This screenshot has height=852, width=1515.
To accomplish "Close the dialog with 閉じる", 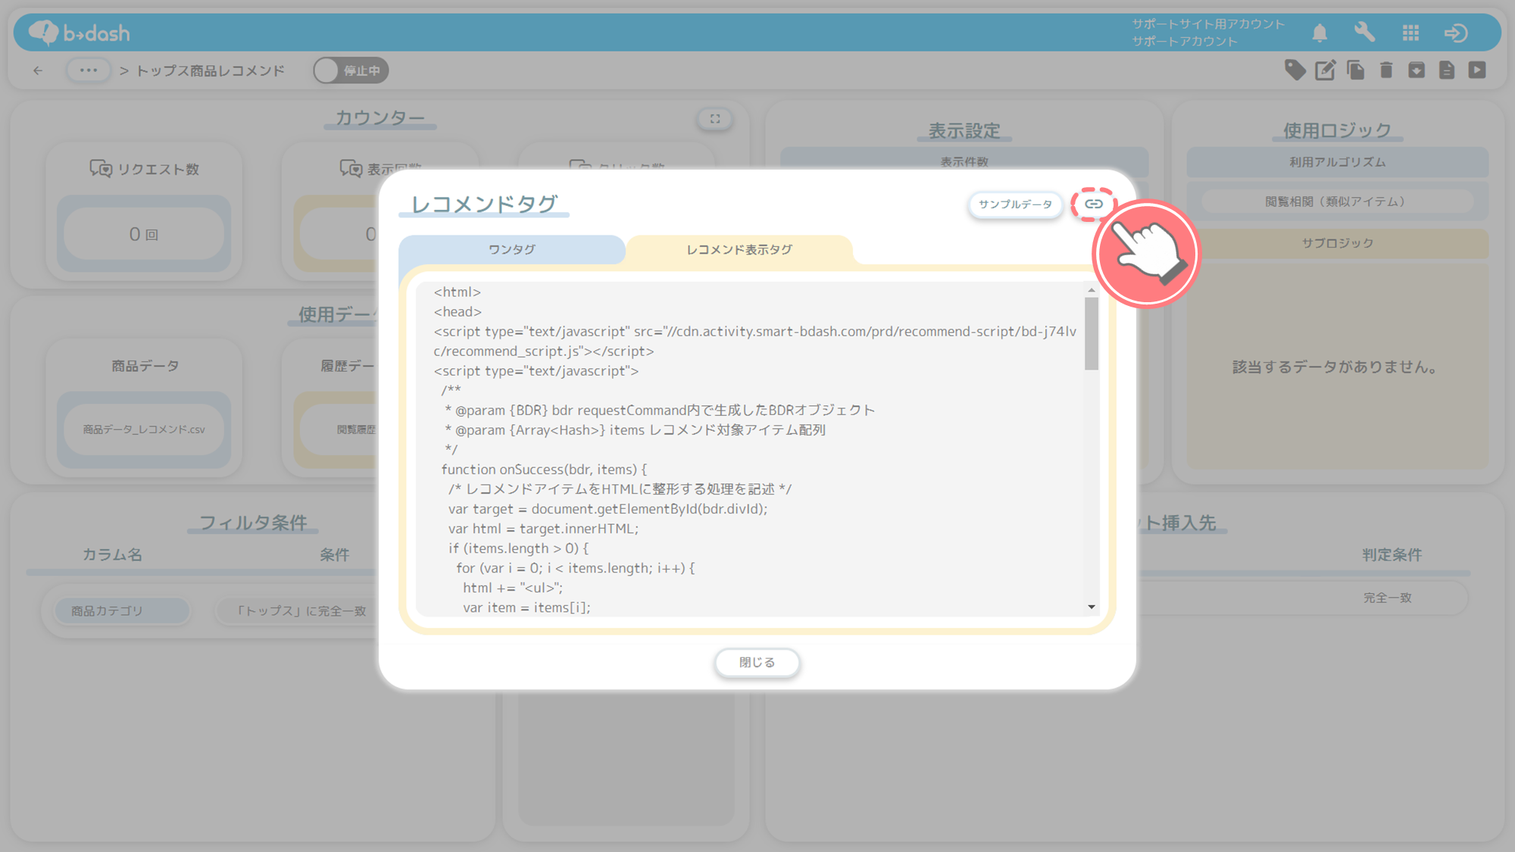I will (x=757, y=663).
